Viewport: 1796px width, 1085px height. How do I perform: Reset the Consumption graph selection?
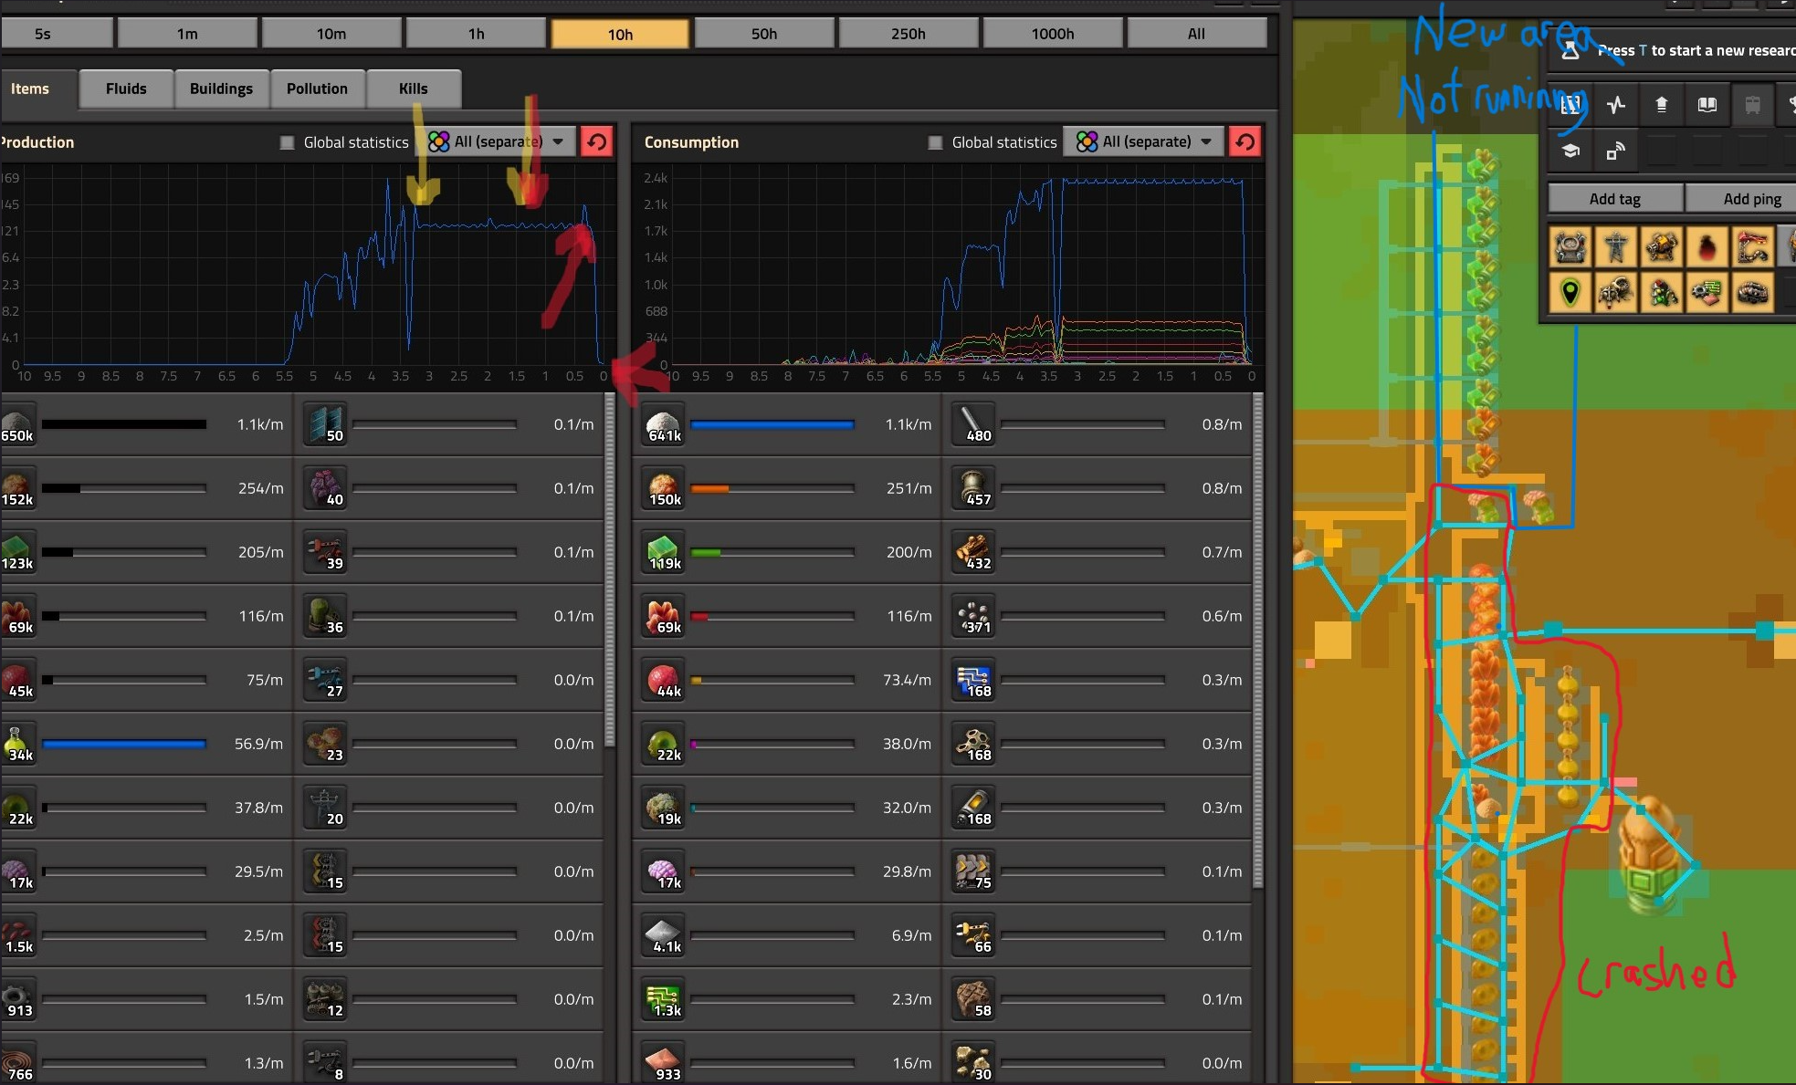point(1245,141)
